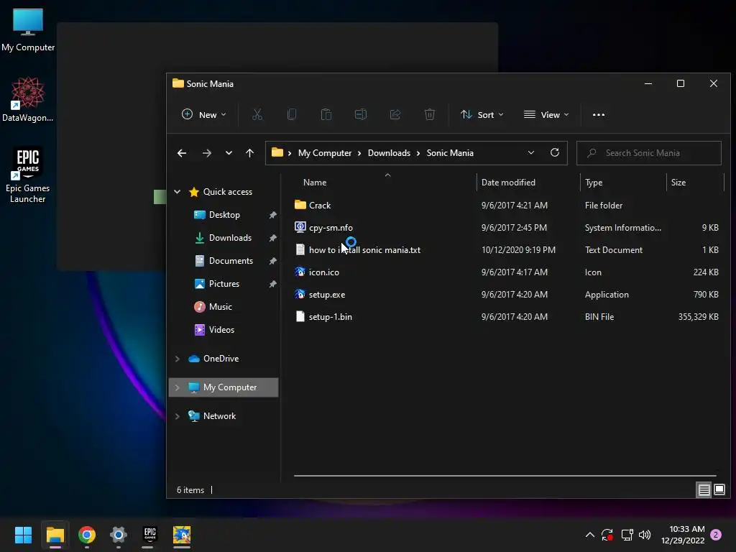
Task: Show hidden tray icons chevron
Action: (x=590, y=535)
